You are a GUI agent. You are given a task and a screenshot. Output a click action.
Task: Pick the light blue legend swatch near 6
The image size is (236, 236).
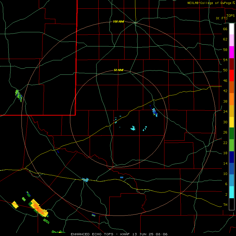coord(232,180)
